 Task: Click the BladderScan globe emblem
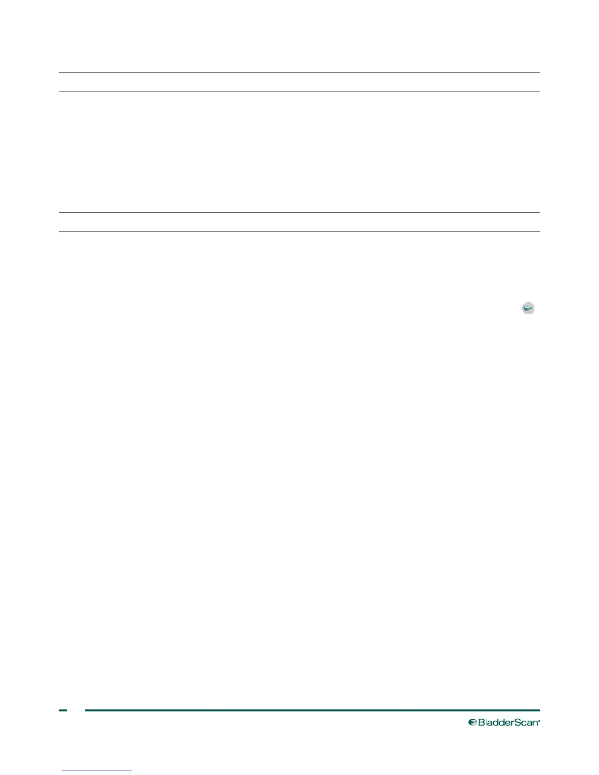473,723
